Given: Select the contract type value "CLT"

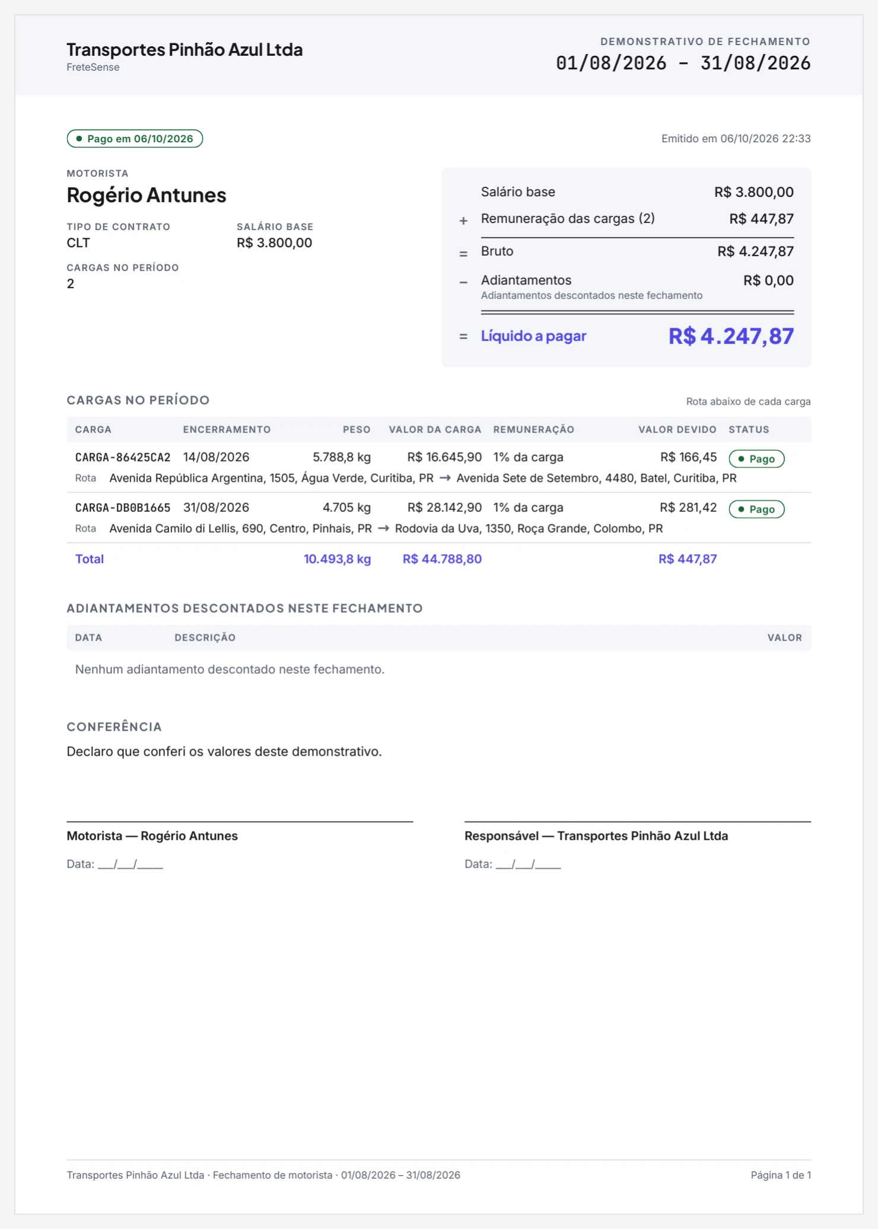Looking at the screenshot, I should coord(78,243).
